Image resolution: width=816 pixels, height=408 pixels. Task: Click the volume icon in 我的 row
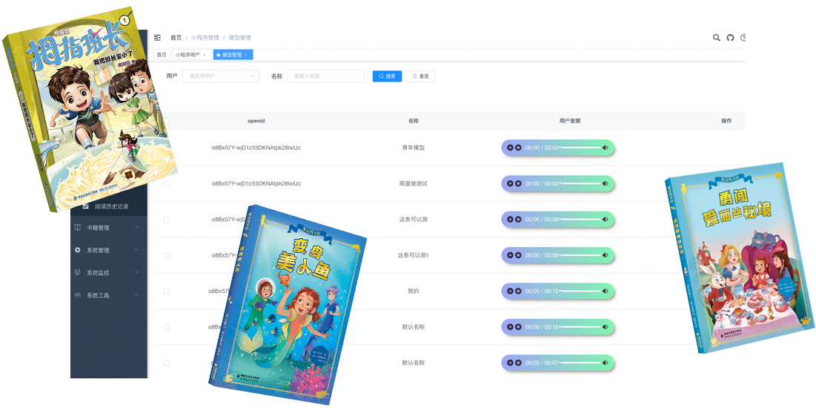(x=606, y=292)
